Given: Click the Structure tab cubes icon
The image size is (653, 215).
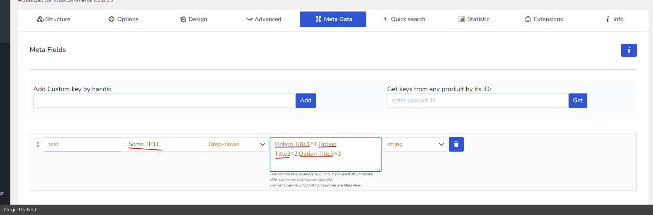Looking at the screenshot, I should click(x=40, y=19).
